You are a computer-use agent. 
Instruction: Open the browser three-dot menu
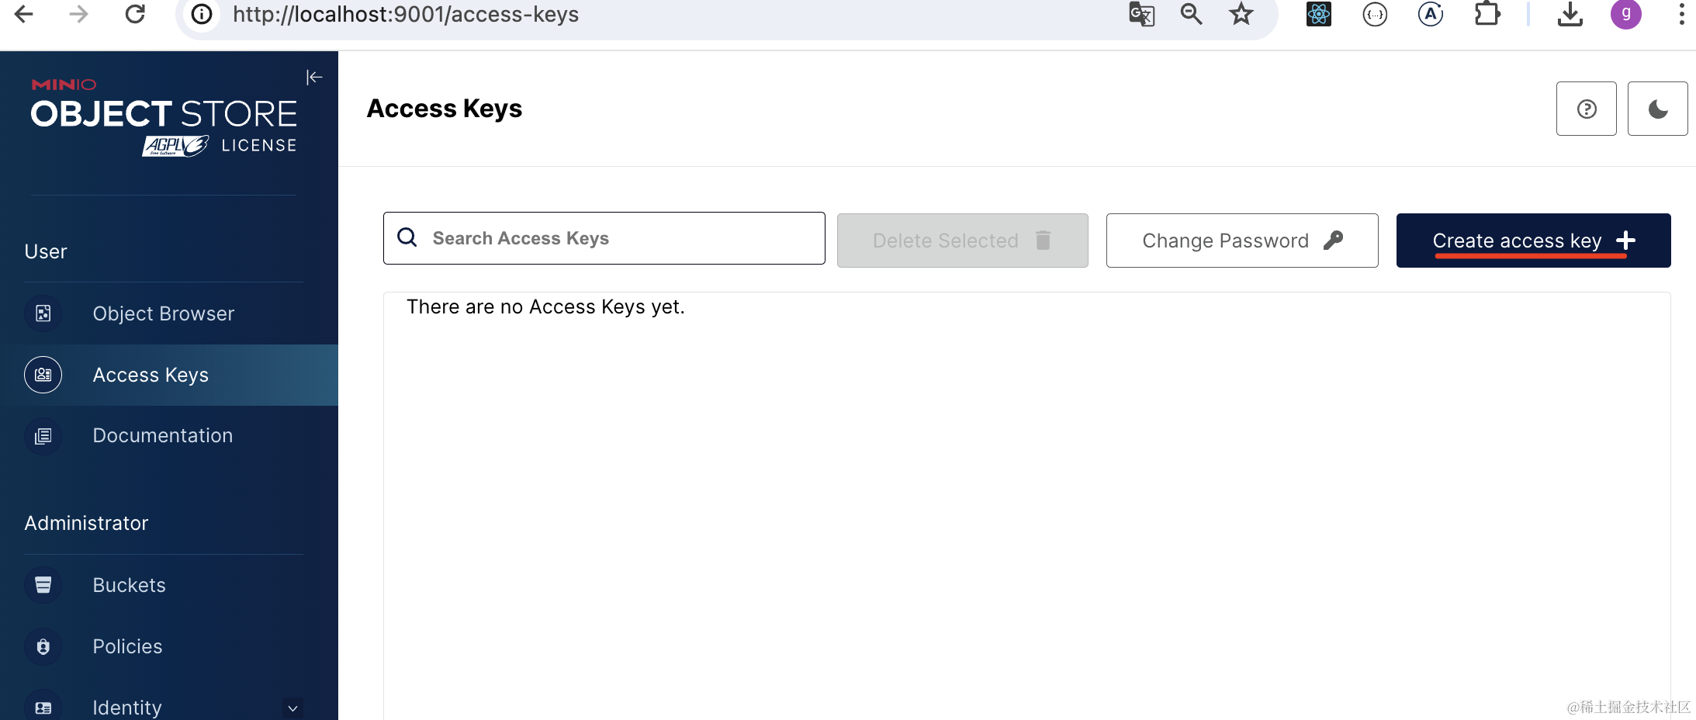(1681, 14)
